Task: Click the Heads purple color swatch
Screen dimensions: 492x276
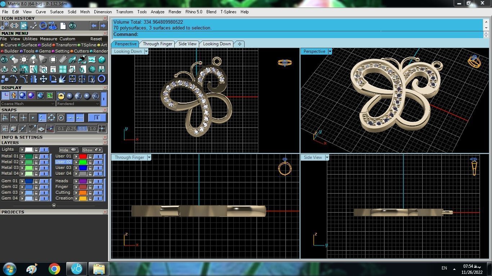Action: tap(83, 181)
